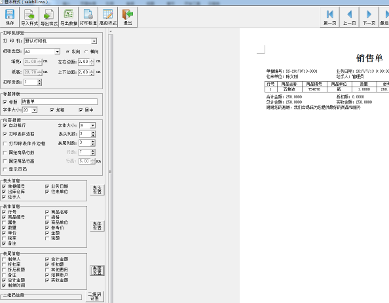Click the 导出样式 export style icon
This screenshot has height=303, width=389.
(49, 17)
